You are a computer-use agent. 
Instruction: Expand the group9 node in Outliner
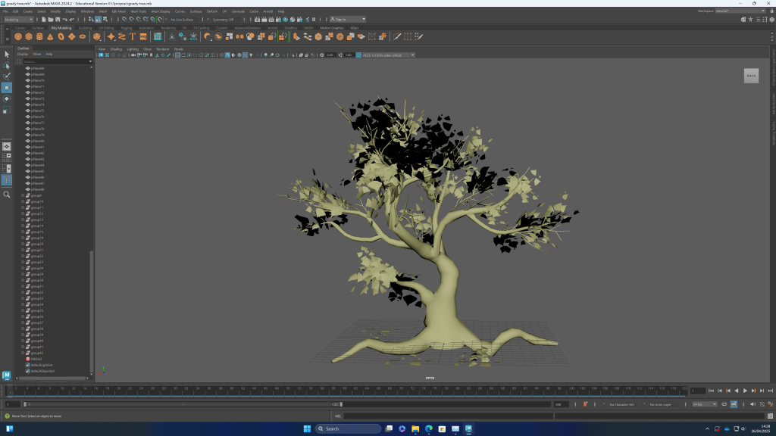point(23,195)
